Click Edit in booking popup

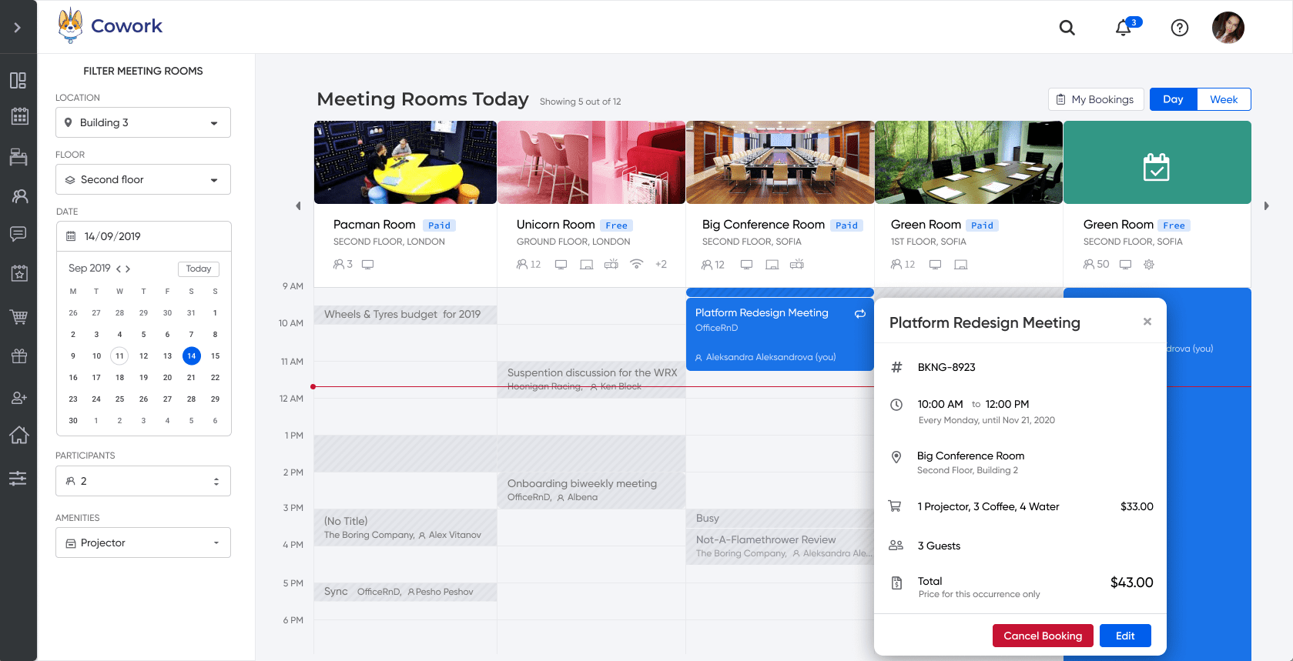pyautogui.click(x=1125, y=636)
